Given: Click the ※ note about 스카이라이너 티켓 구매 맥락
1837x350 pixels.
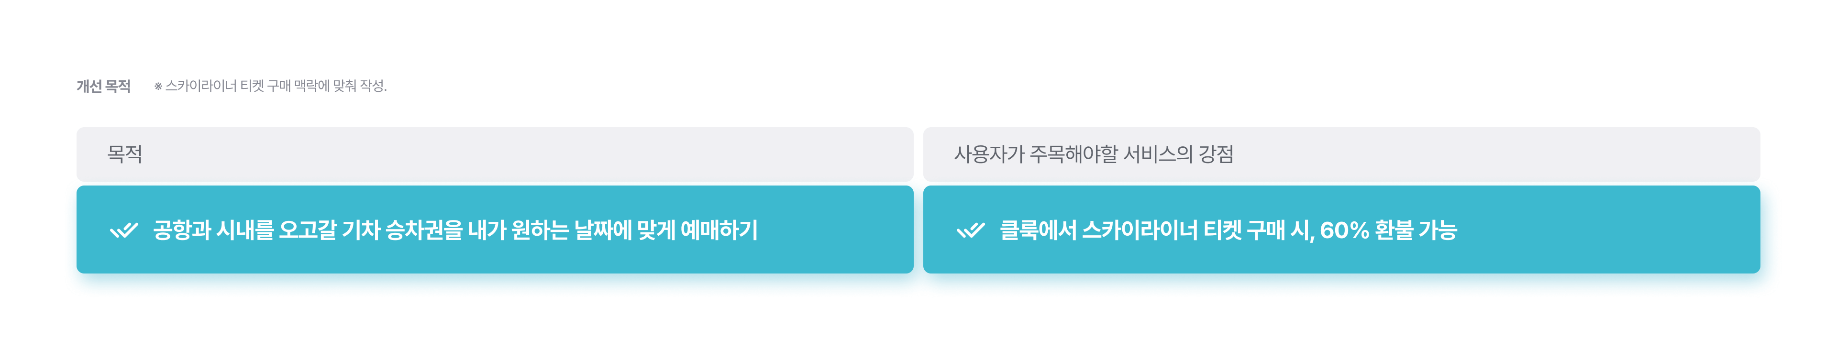Looking at the screenshot, I should pos(270,86).
